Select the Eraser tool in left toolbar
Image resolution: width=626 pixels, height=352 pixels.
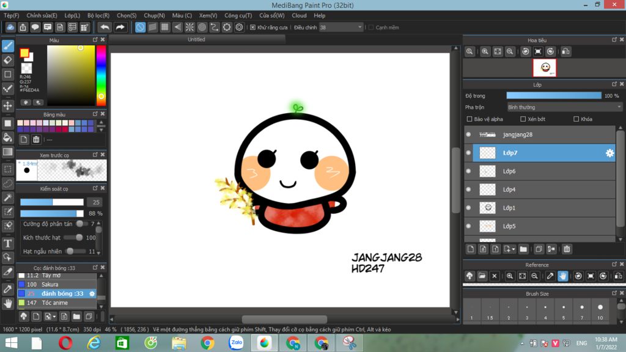pyautogui.click(x=8, y=60)
